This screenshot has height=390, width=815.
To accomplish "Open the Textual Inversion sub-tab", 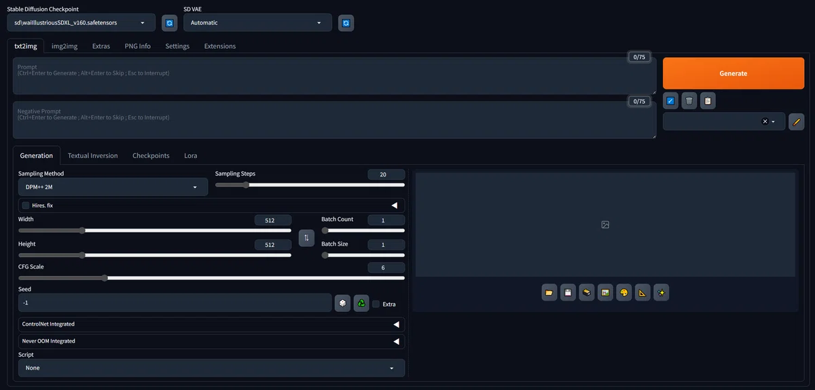I will tap(93, 155).
